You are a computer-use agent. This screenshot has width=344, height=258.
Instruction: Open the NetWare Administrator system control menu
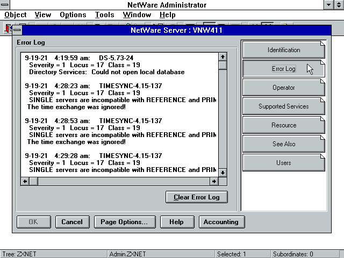point(5,5)
